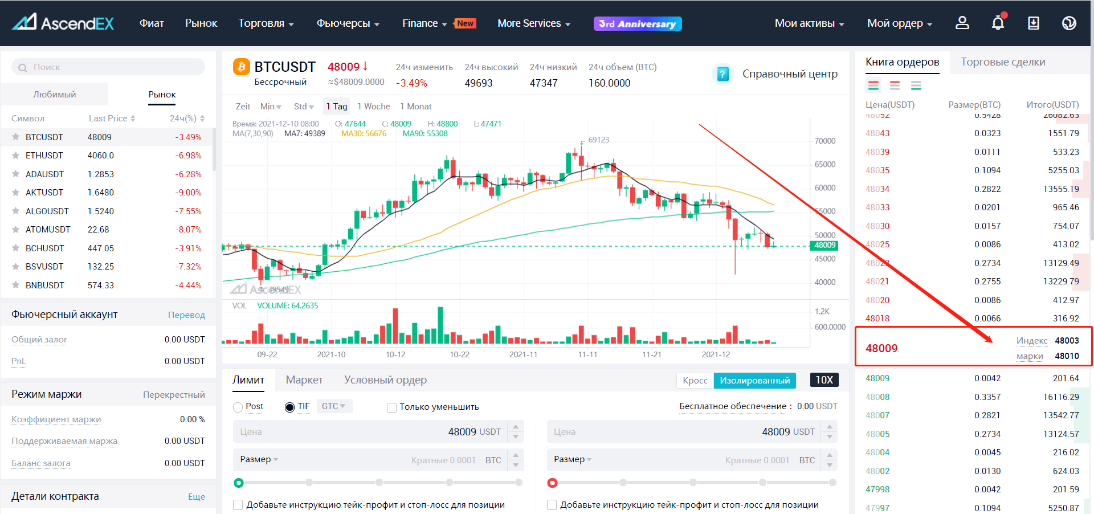The image size is (1094, 514).
Task: Increase the buy price with stepper up
Action: coord(516,426)
